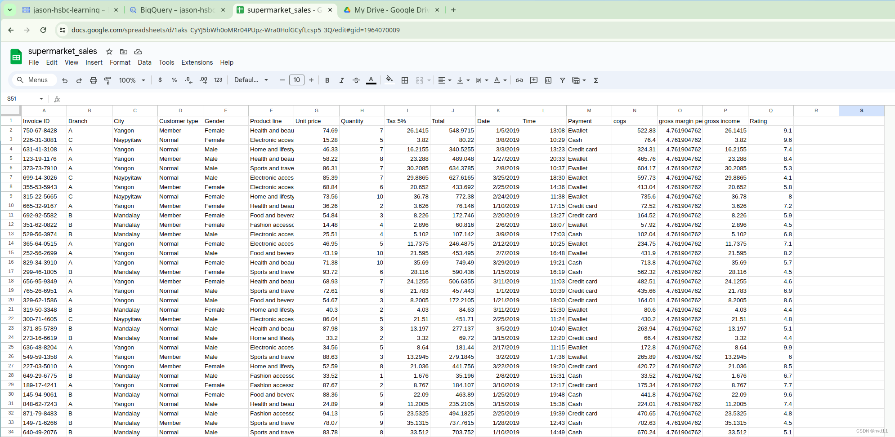
Task: Insert link icon in toolbar
Action: [519, 80]
